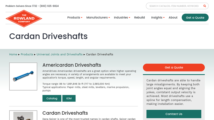Image resolution: width=214 pixels, height=120 pixels.
Task: Follow the Products breadcrumb link
Action: coord(27,54)
